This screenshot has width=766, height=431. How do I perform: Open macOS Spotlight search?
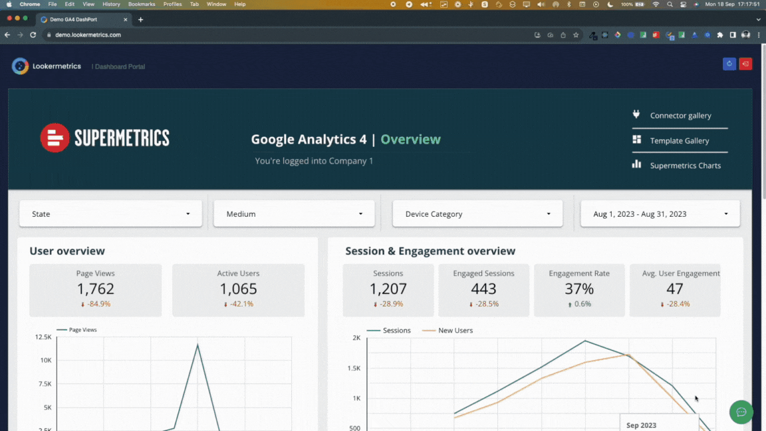click(670, 5)
